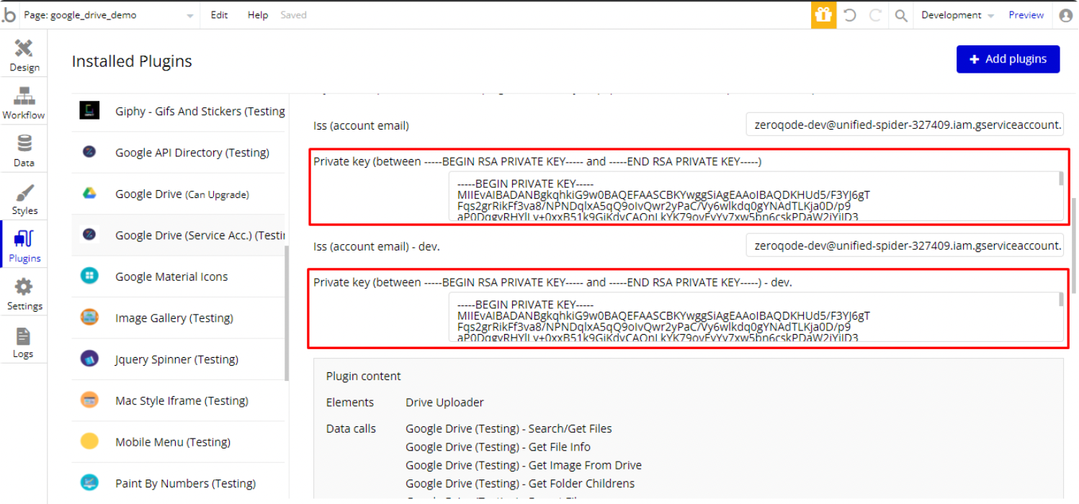Image resolution: width=1079 pixels, height=504 pixels.
Task: Select Mobile Menu (Testing) plugin
Action: [x=179, y=442]
